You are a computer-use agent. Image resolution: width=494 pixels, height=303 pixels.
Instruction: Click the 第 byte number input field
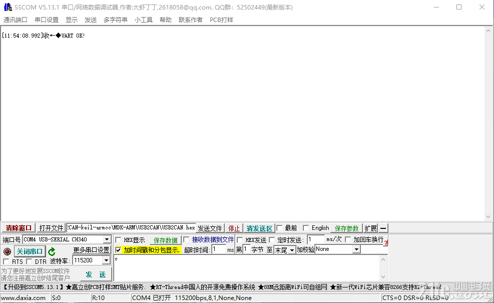(x=246, y=249)
